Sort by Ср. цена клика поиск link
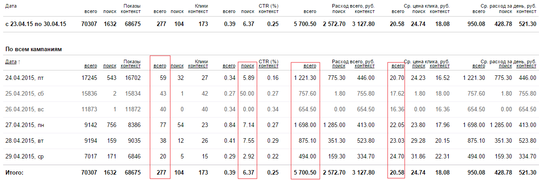 coord(419,66)
